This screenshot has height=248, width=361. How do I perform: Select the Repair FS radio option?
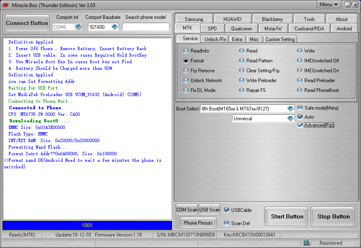pyautogui.click(x=241, y=90)
